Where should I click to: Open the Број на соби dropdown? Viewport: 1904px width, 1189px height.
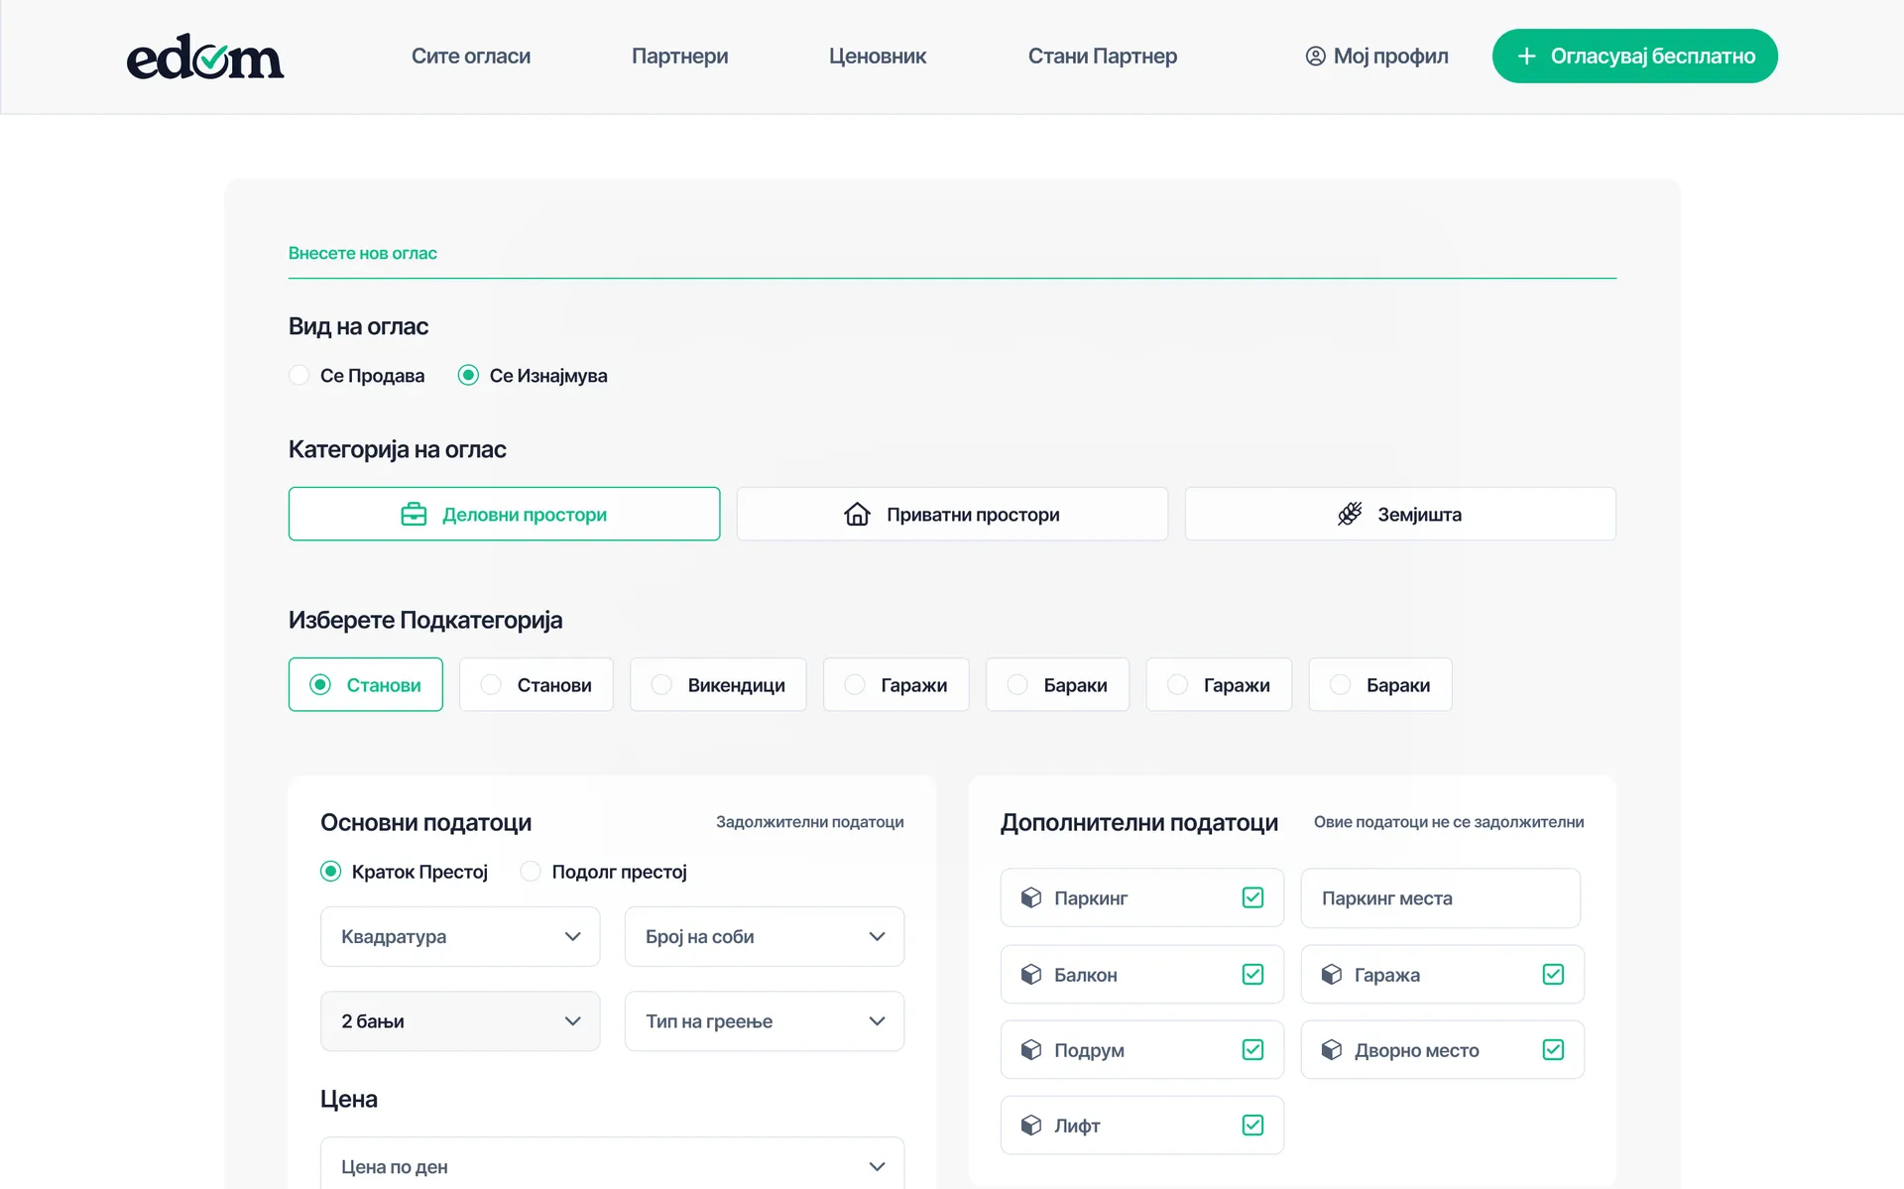[765, 936]
